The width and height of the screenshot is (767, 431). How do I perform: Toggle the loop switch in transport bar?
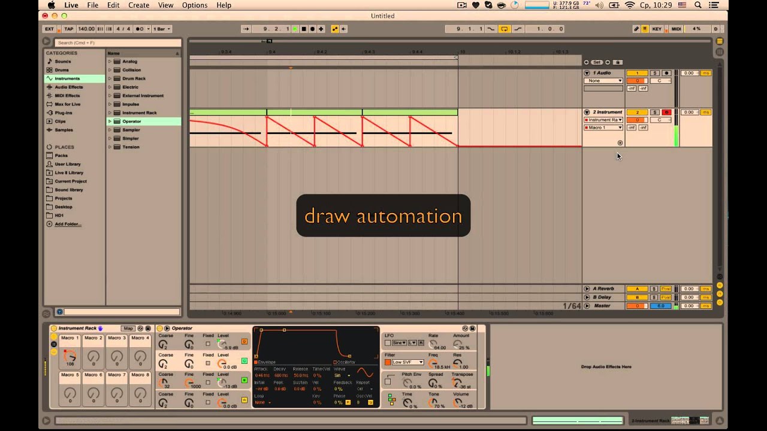click(505, 29)
